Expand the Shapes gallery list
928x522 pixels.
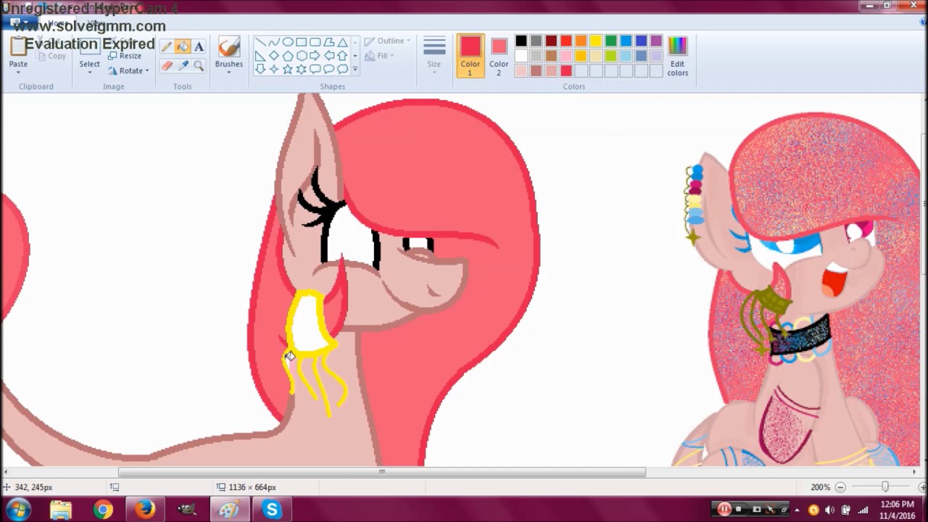coord(355,69)
